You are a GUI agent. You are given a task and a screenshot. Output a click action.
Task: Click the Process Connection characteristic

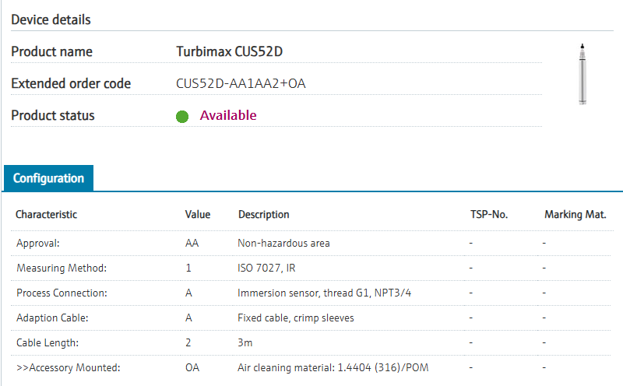[62, 293]
